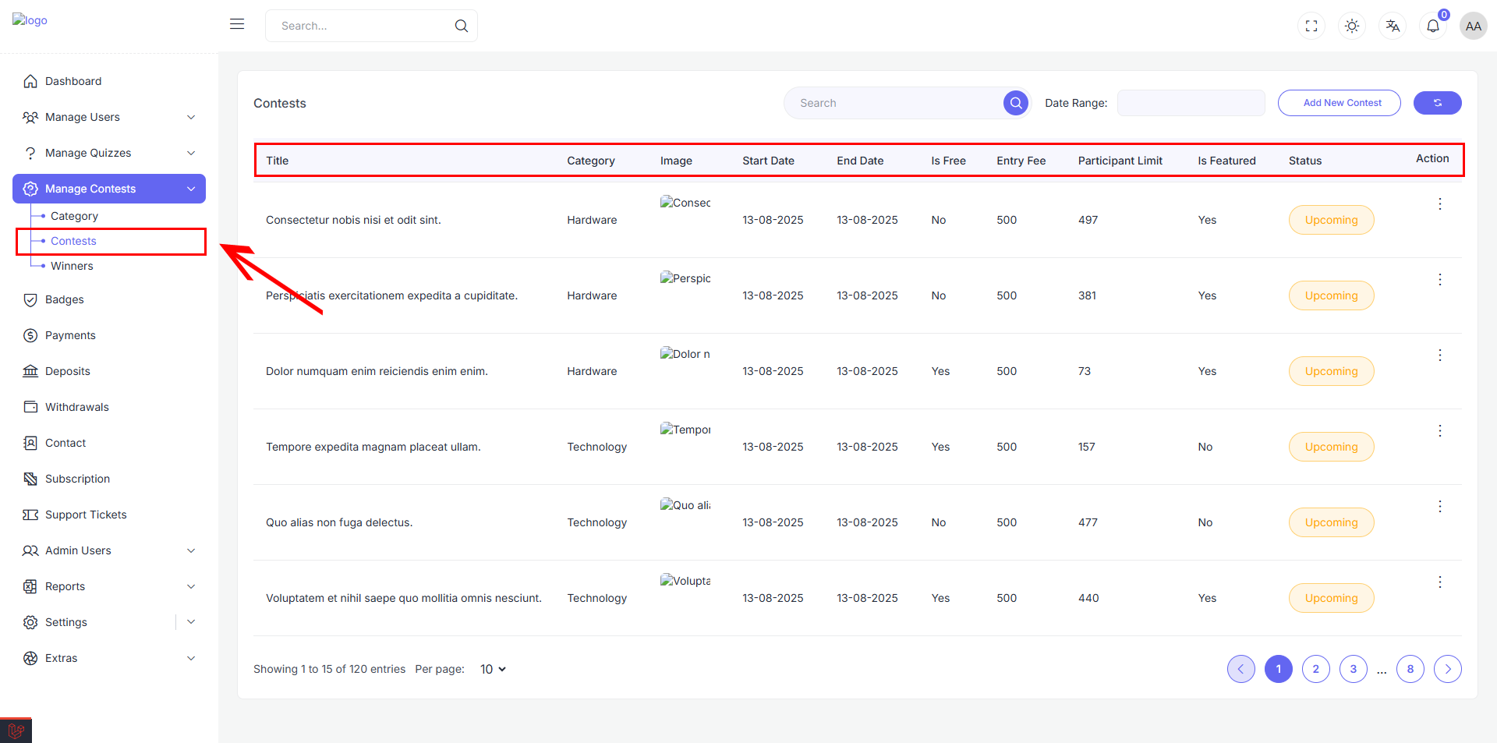Enter fullscreen mode via header icon
1497x743 pixels.
(1311, 26)
